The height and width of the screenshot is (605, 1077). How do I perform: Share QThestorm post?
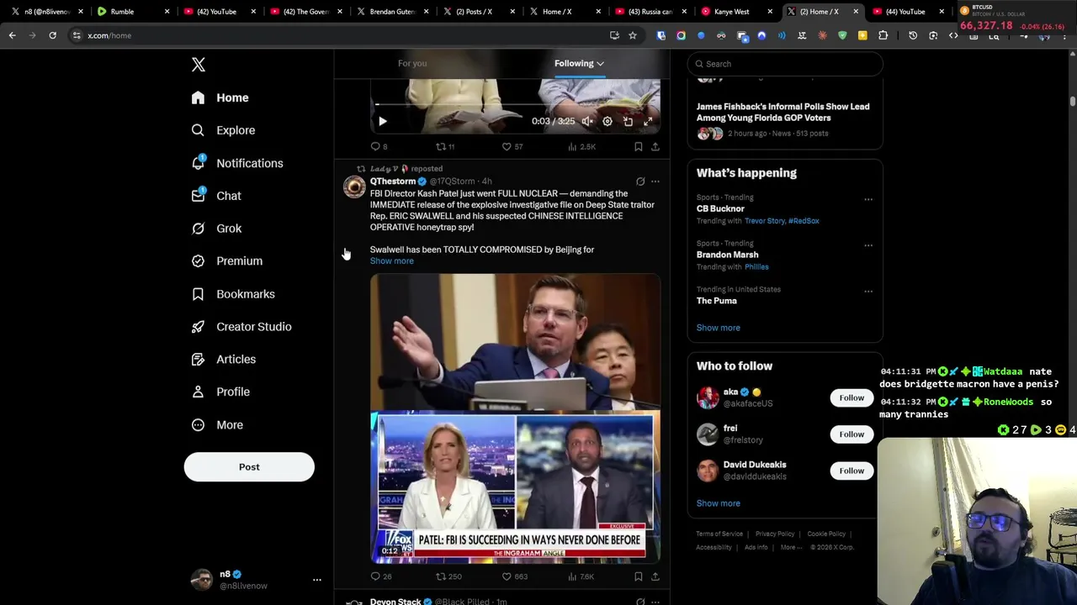tap(655, 576)
